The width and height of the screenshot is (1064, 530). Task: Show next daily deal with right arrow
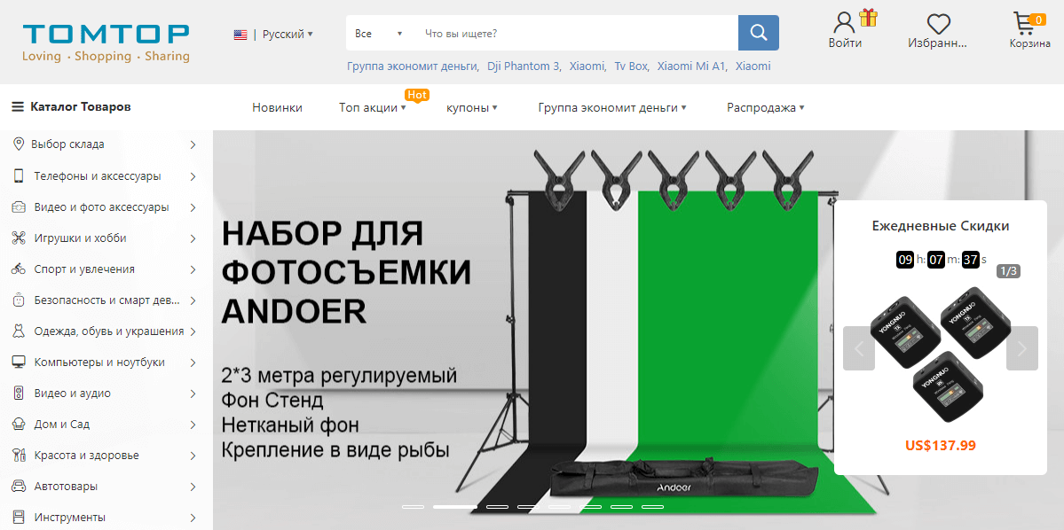(1022, 348)
